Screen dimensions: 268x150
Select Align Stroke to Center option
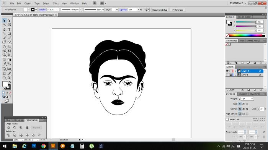pos(240,114)
